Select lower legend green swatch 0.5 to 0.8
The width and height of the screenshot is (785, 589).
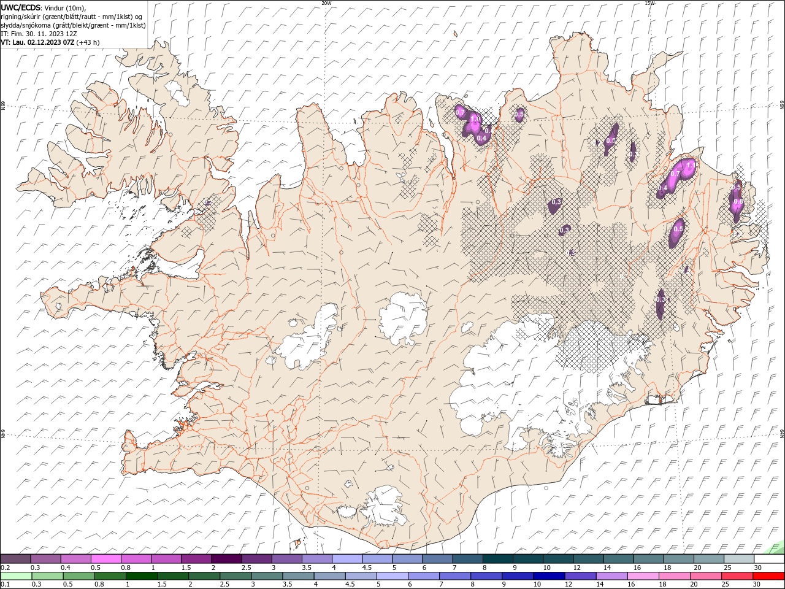point(79,576)
